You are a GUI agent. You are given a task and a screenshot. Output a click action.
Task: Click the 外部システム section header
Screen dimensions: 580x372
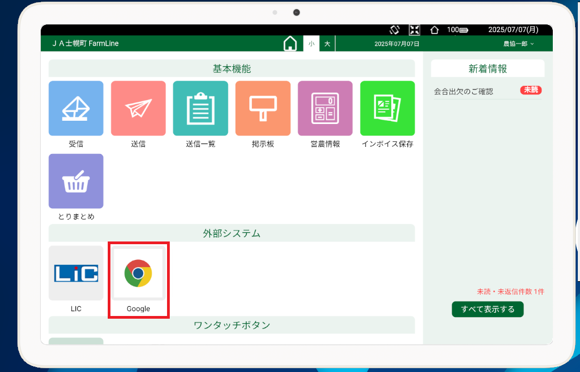point(232,233)
